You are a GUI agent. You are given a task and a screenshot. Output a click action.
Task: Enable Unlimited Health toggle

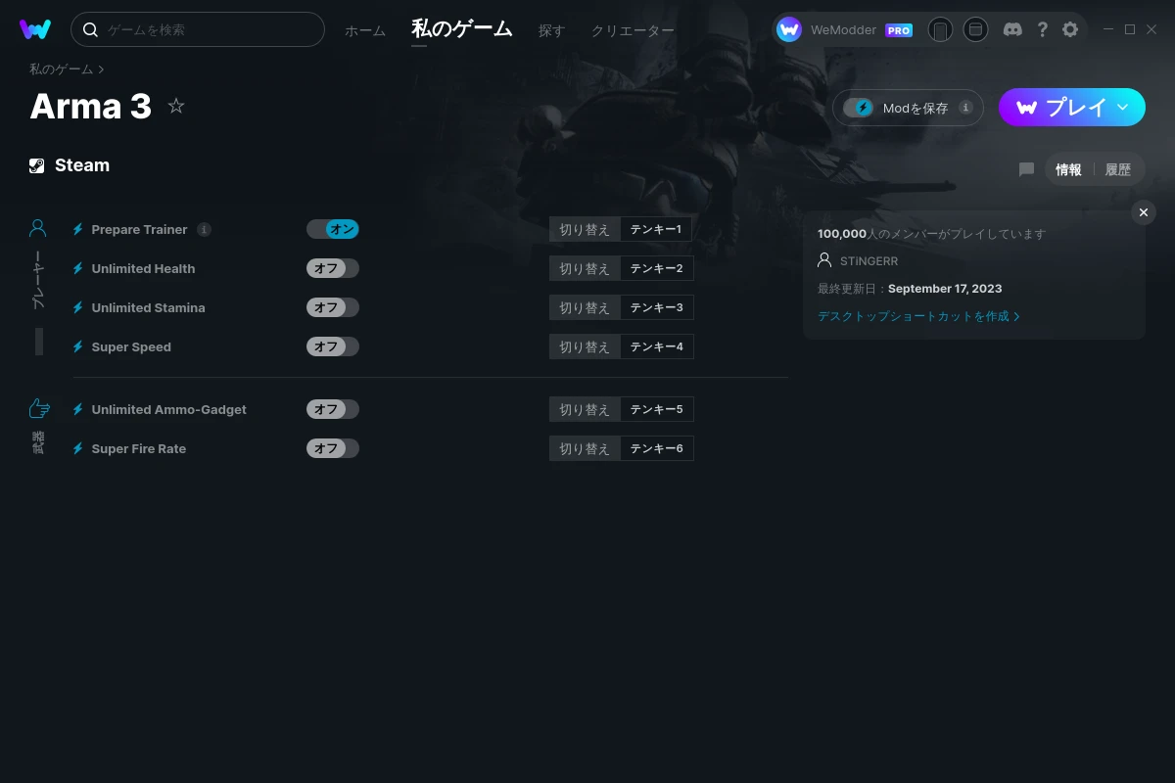coord(333,268)
